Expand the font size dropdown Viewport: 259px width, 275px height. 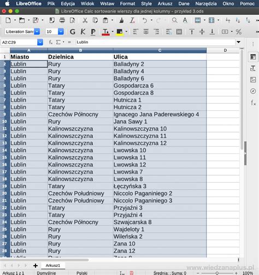click(61, 32)
